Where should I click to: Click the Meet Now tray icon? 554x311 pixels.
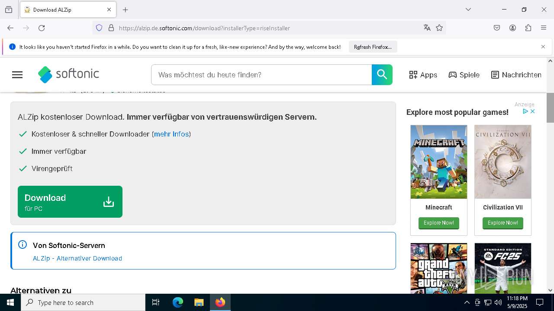coord(477,302)
